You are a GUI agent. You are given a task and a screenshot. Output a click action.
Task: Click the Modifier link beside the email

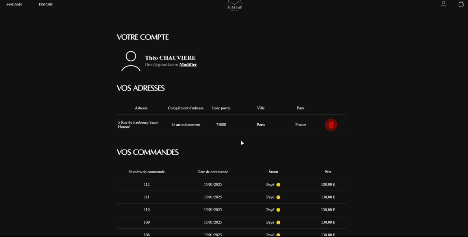(x=188, y=65)
